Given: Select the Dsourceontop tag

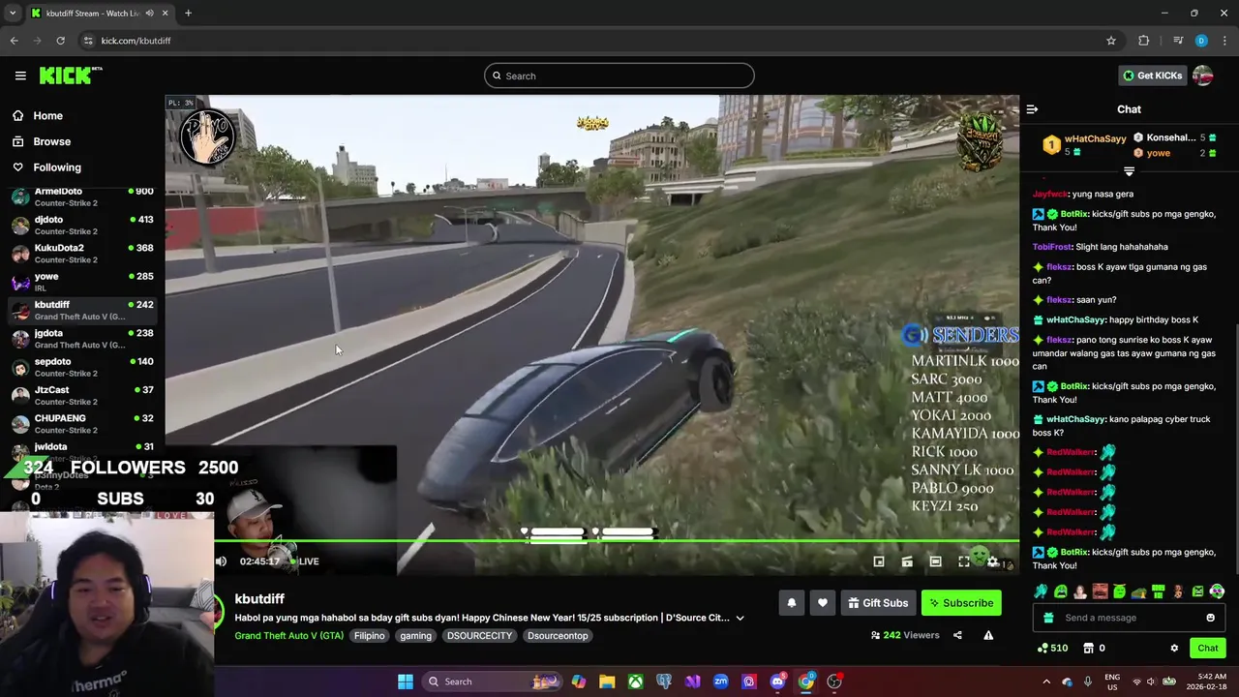Looking at the screenshot, I should coord(558,636).
